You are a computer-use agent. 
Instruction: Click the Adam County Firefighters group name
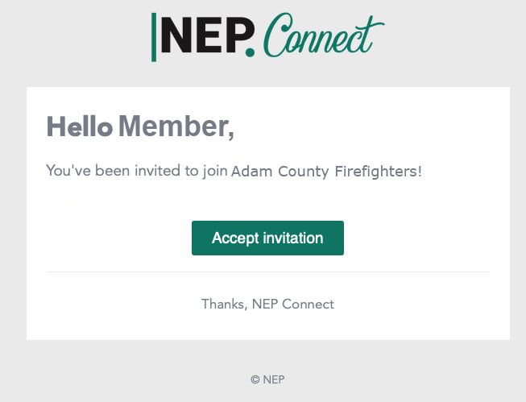(326, 171)
